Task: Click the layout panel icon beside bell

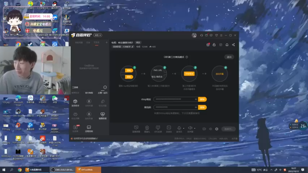Action: pos(221,45)
